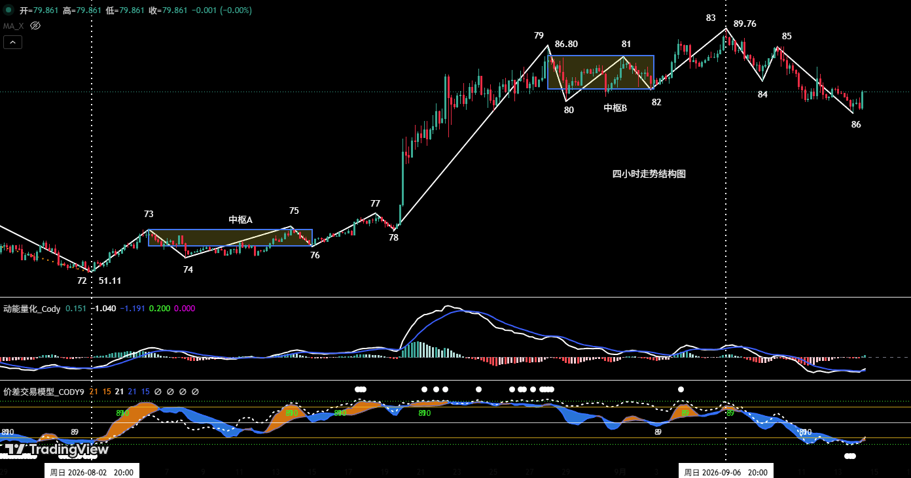Screen dimensions: 911x478
Task: Click the 89.76 price label near point 83
Action: [745, 24]
